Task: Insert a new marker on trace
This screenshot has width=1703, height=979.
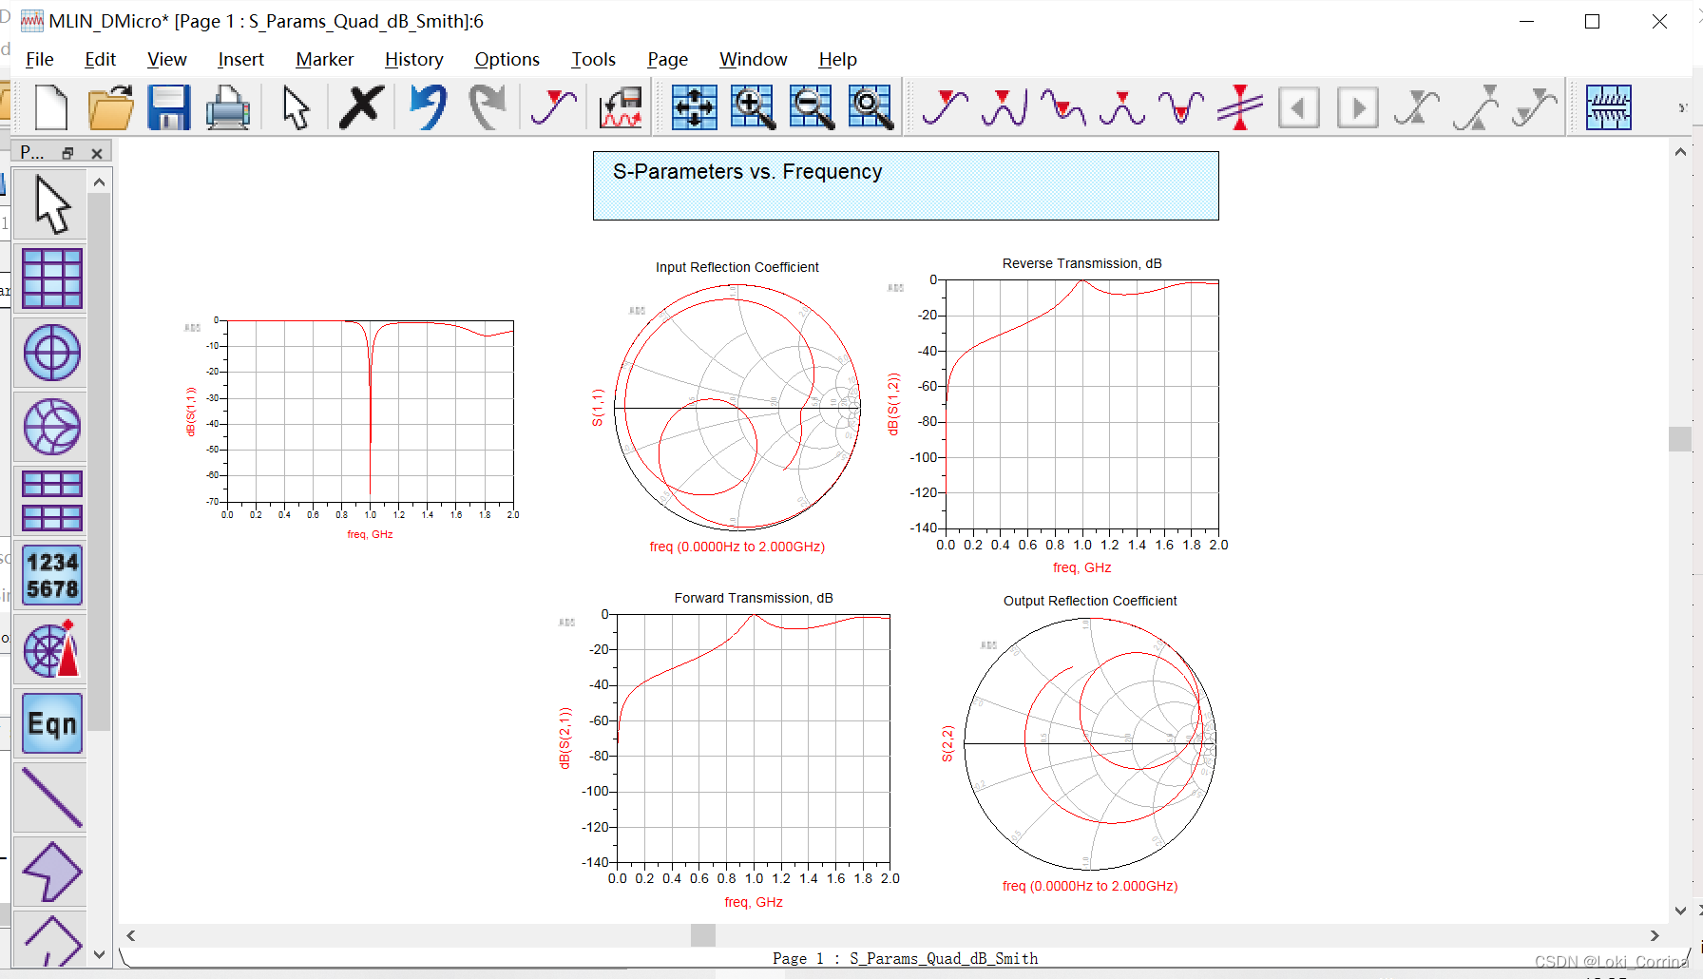Action: (x=946, y=107)
